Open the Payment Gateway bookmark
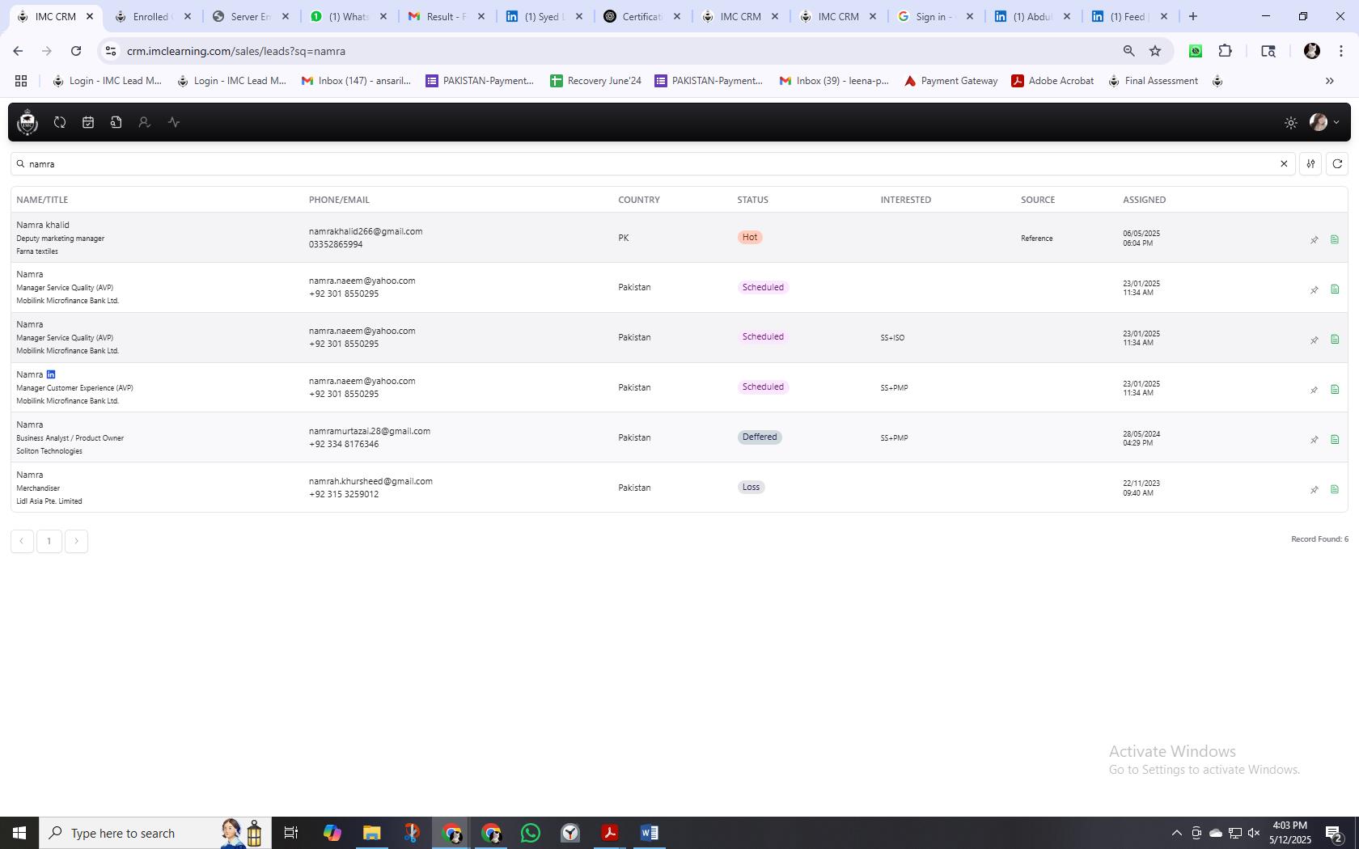 click(x=950, y=81)
